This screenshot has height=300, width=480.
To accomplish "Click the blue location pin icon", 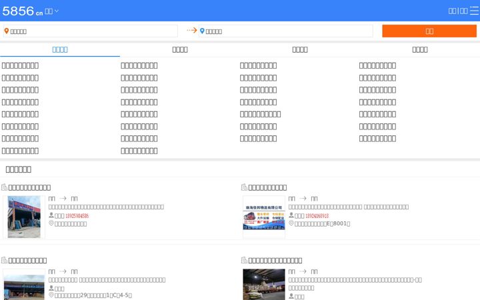I will pyautogui.click(x=202, y=31).
